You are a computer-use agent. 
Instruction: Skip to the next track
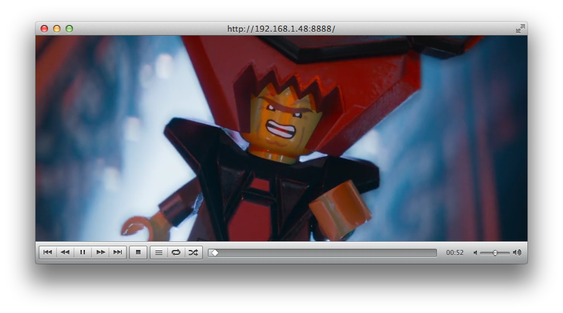coord(117,253)
